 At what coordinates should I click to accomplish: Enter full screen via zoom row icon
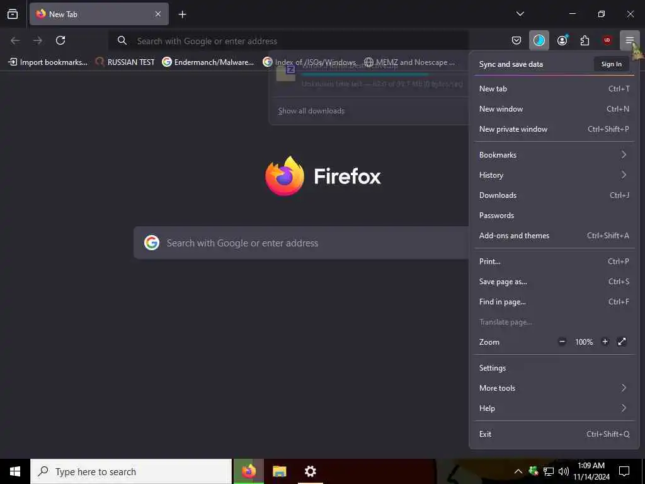pyautogui.click(x=622, y=342)
